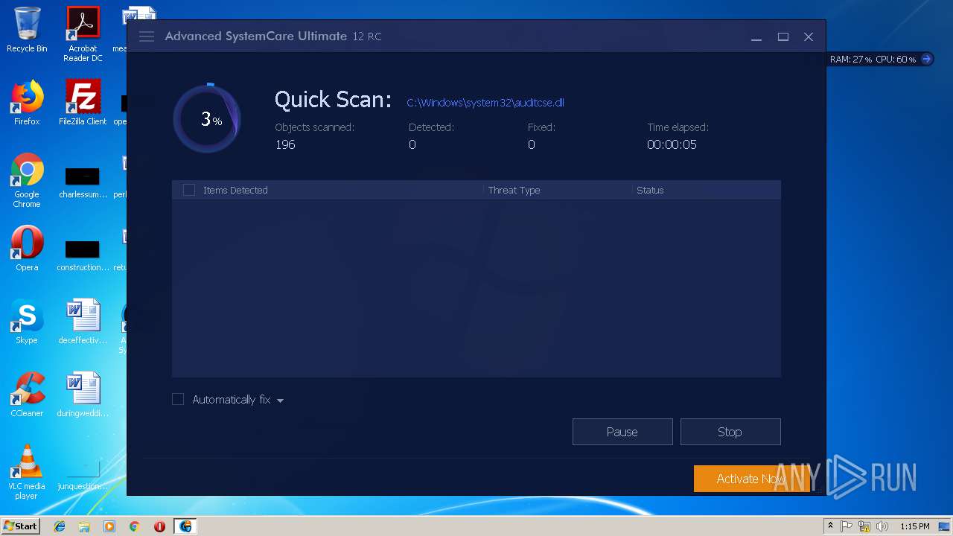The image size is (953, 536).
Task: Open Action Center flag tray icon
Action: point(847,526)
